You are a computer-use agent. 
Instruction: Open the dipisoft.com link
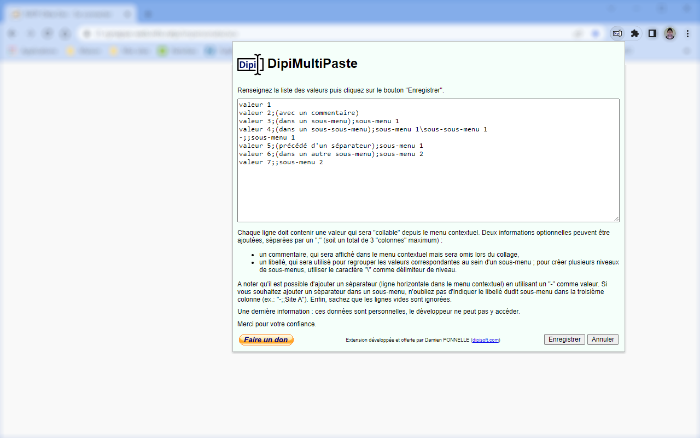485,340
